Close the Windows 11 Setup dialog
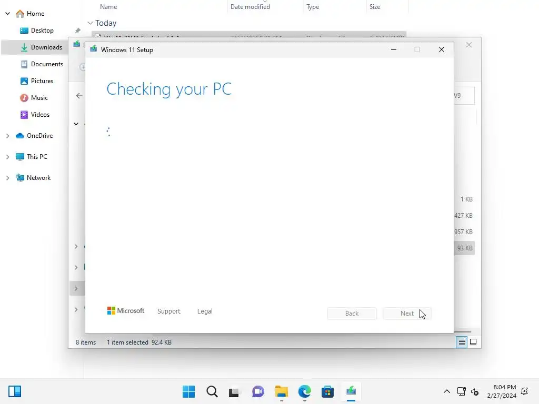Viewport: 539px width, 404px height. point(442,49)
